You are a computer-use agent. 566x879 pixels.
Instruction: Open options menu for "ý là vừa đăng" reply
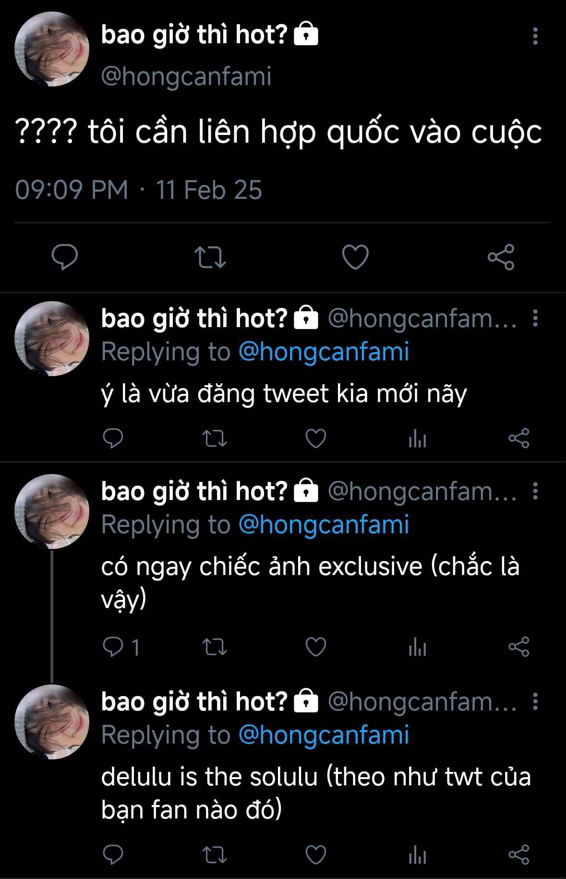click(x=535, y=318)
